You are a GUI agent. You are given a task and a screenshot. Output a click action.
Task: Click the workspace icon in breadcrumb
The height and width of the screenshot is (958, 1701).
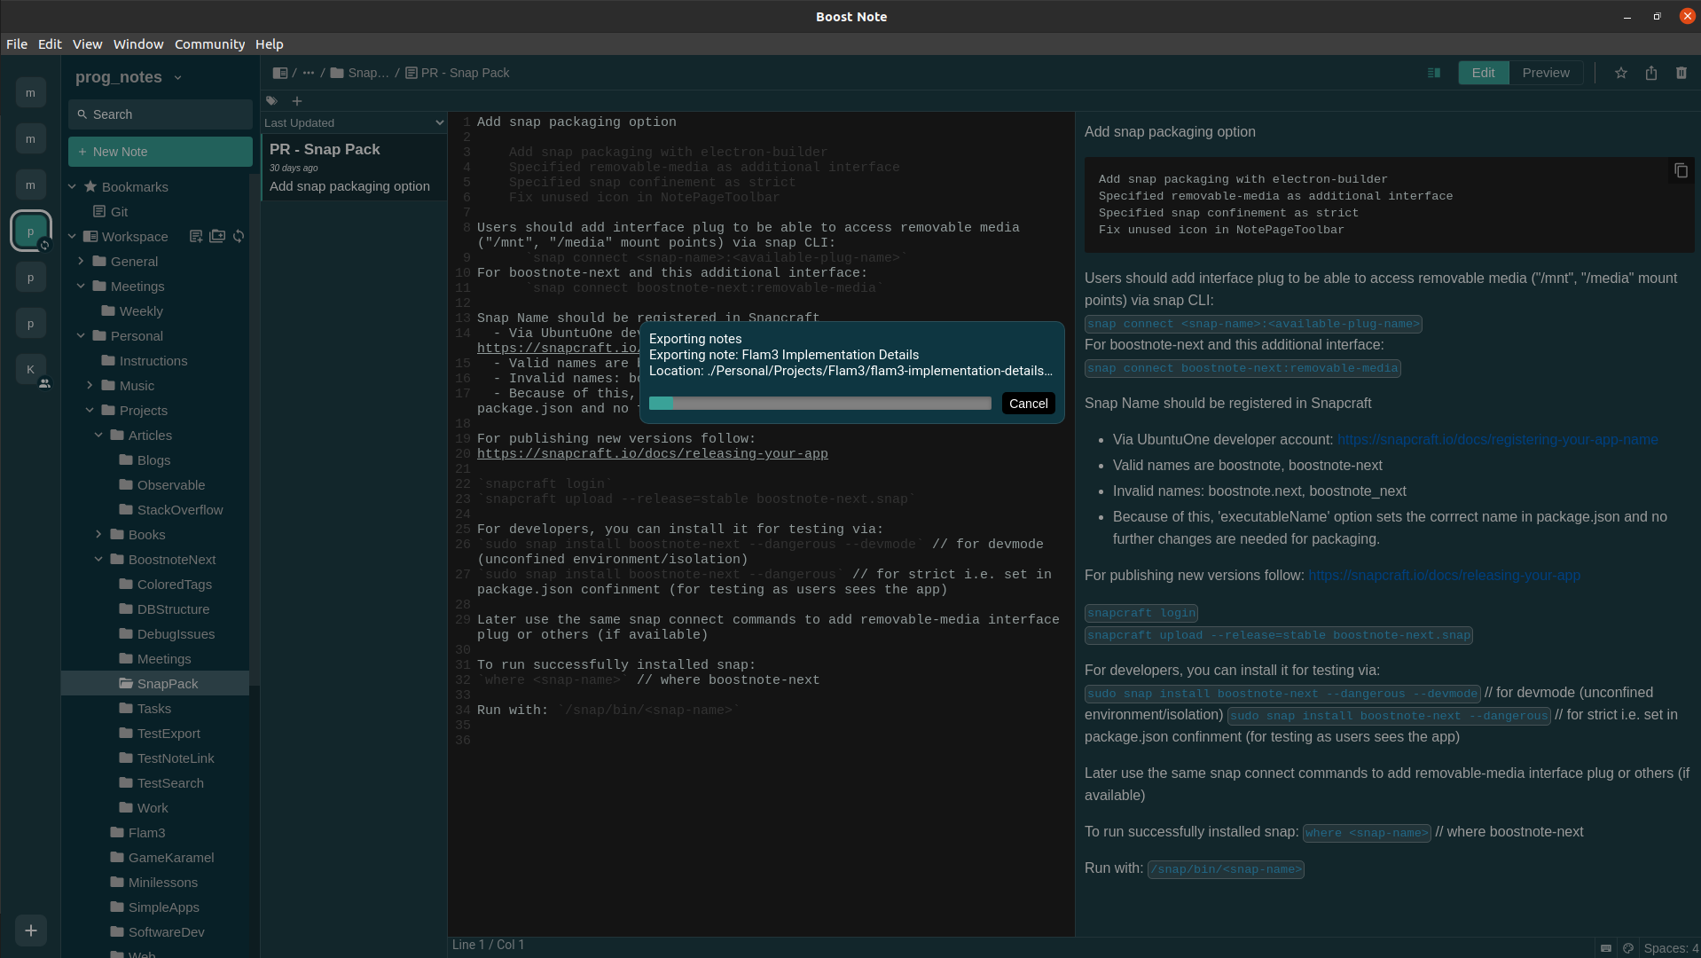(x=280, y=73)
